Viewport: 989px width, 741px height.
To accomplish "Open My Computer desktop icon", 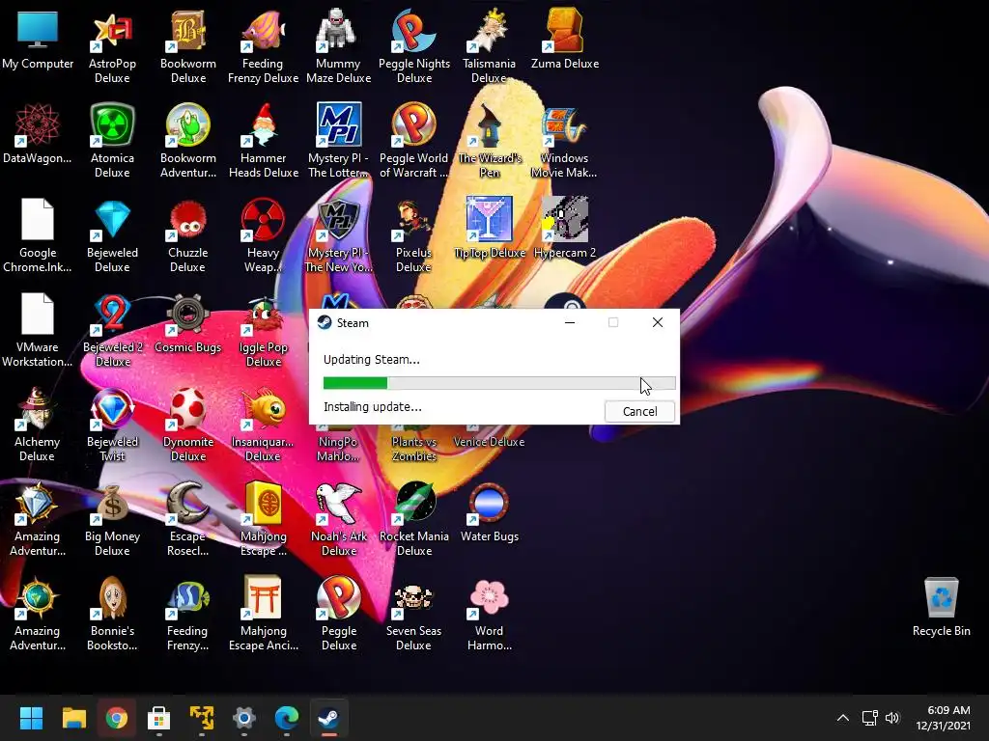I will 38,41.
